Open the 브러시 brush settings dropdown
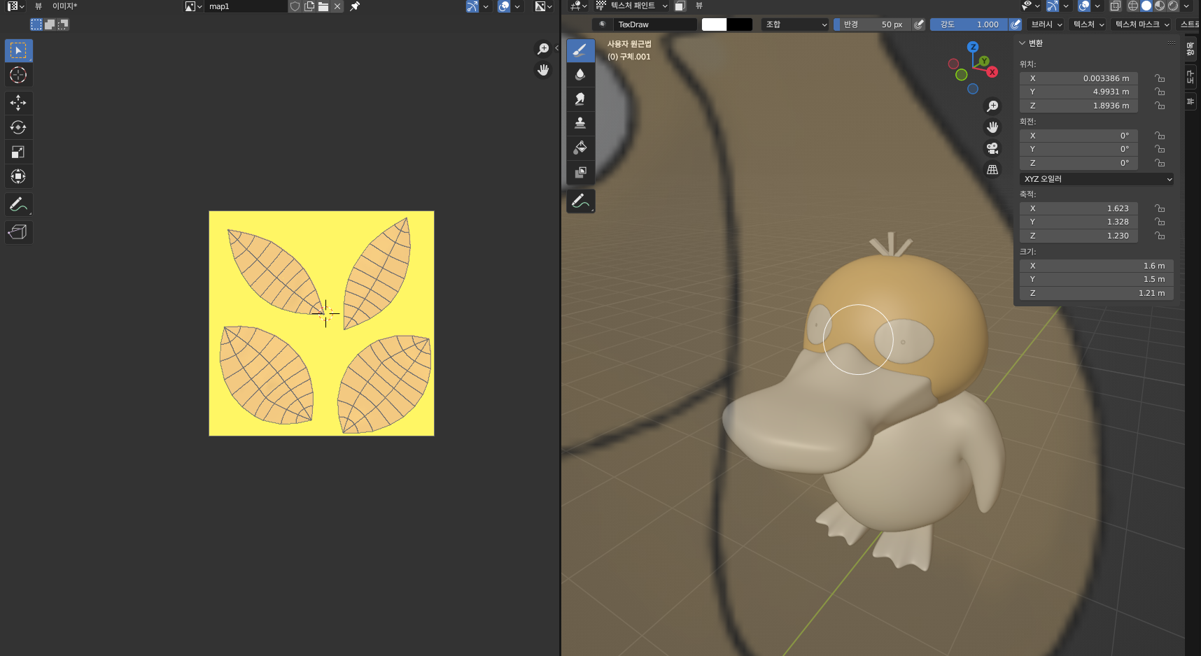The height and width of the screenshot is (656, 1201). pos(1046,24)
